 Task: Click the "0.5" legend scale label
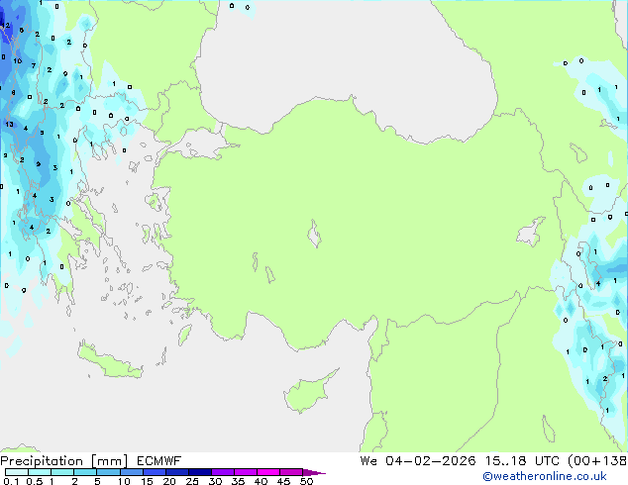point(34,481)
